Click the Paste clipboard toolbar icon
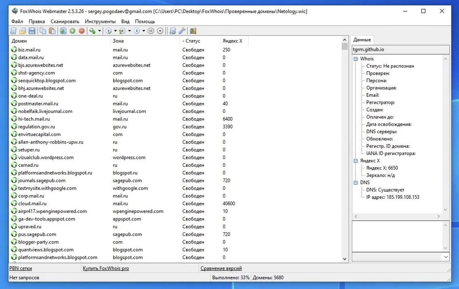459x289 pixels. tap(52, 31)
